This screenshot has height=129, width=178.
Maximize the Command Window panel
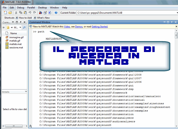(x=168, y=22)
